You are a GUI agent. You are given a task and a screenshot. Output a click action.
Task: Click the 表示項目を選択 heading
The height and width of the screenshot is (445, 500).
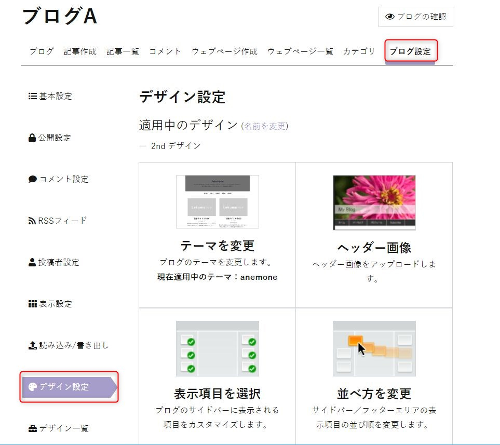(218, 394)
